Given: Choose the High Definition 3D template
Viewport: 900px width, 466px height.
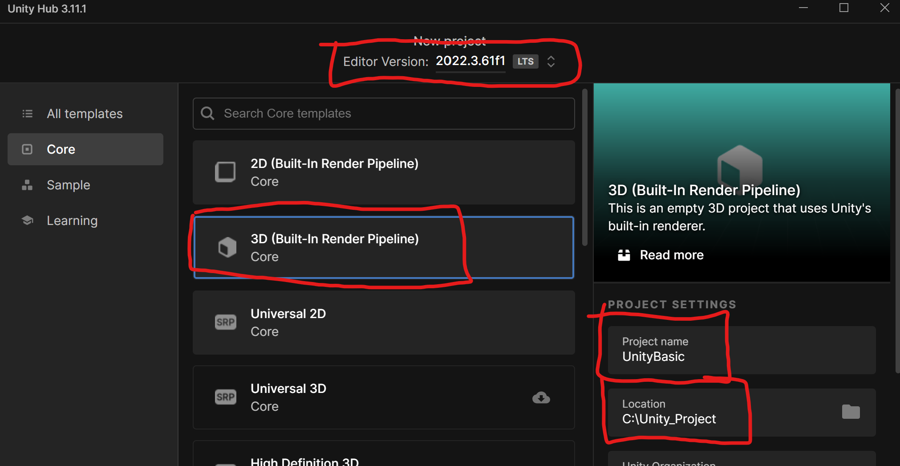Looking at the screenshot, I should pyautogui.click(x=384, y=454).
